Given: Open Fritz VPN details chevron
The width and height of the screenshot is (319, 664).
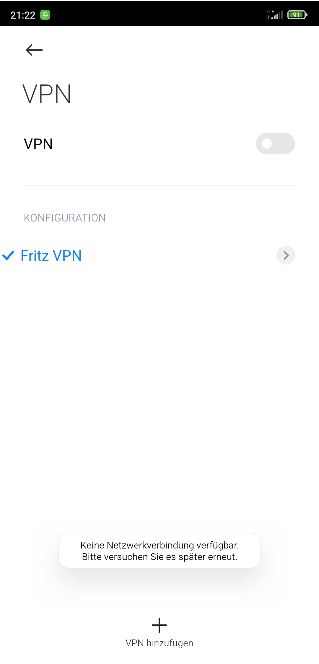Looking at the screenshot, I should [x=286, y=255].
